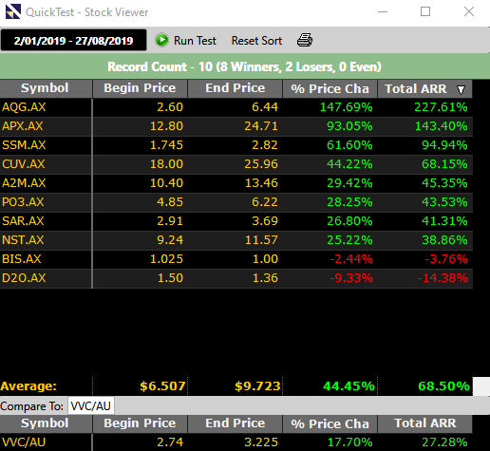The image size is (490, 451).
Task: Click the Compare To field VVC/AU
Action: click(x=91, y=405)
